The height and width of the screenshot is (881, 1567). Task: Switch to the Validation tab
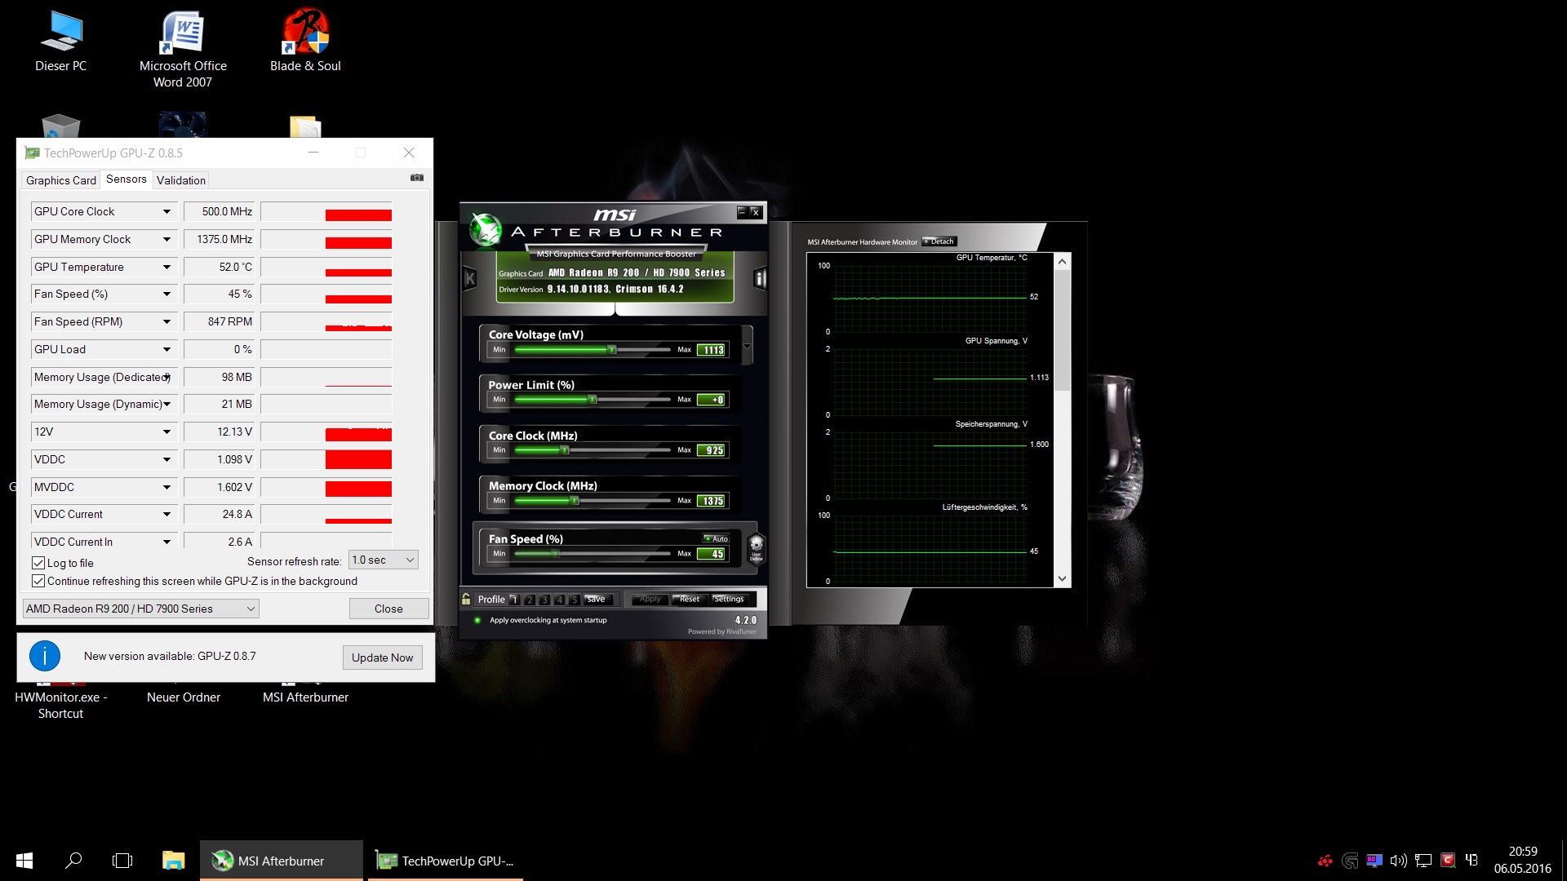pyautogui.click(x=180, y=180)
